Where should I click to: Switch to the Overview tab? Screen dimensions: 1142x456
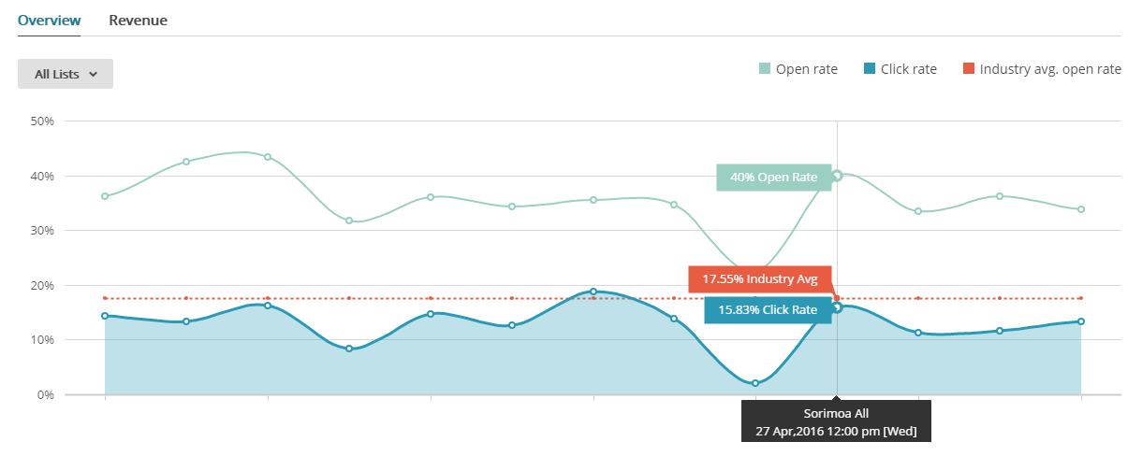pos(49,20)
